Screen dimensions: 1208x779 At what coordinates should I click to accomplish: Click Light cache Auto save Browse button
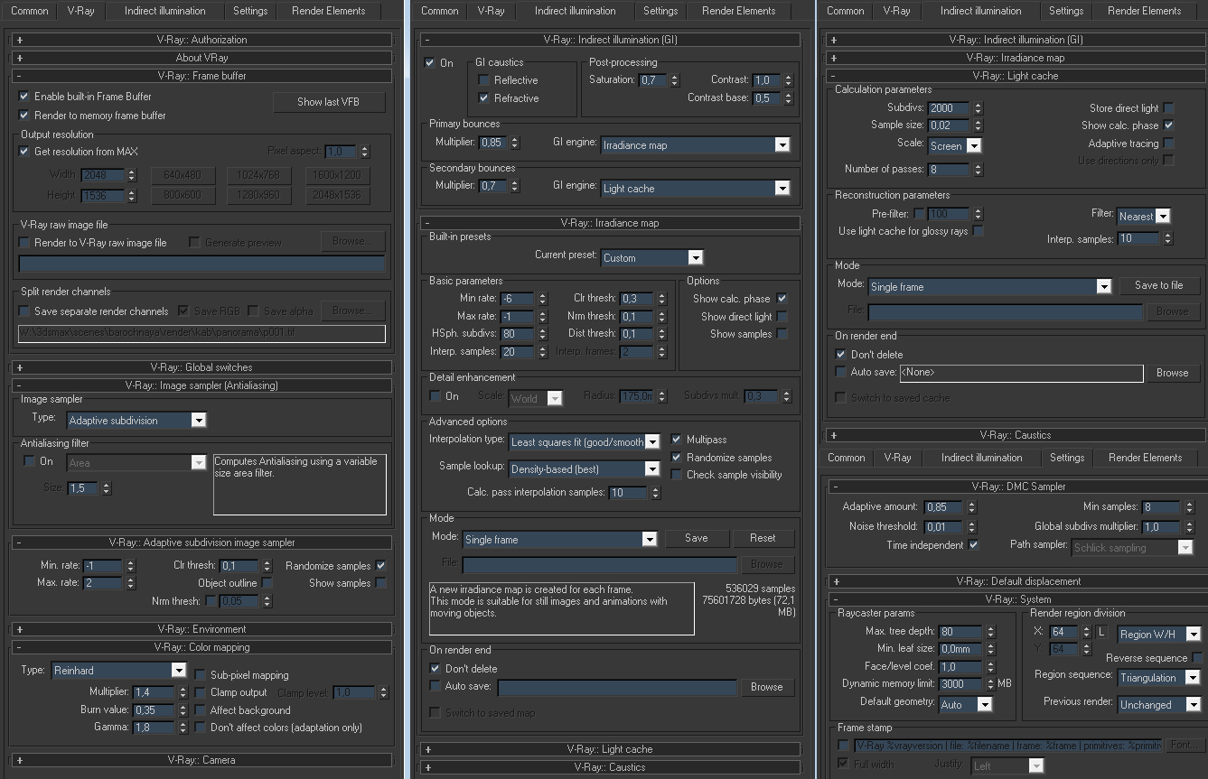[x=1173, y=373]
